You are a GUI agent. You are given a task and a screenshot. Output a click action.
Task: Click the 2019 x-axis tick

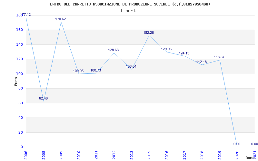(x=220, y=155)
